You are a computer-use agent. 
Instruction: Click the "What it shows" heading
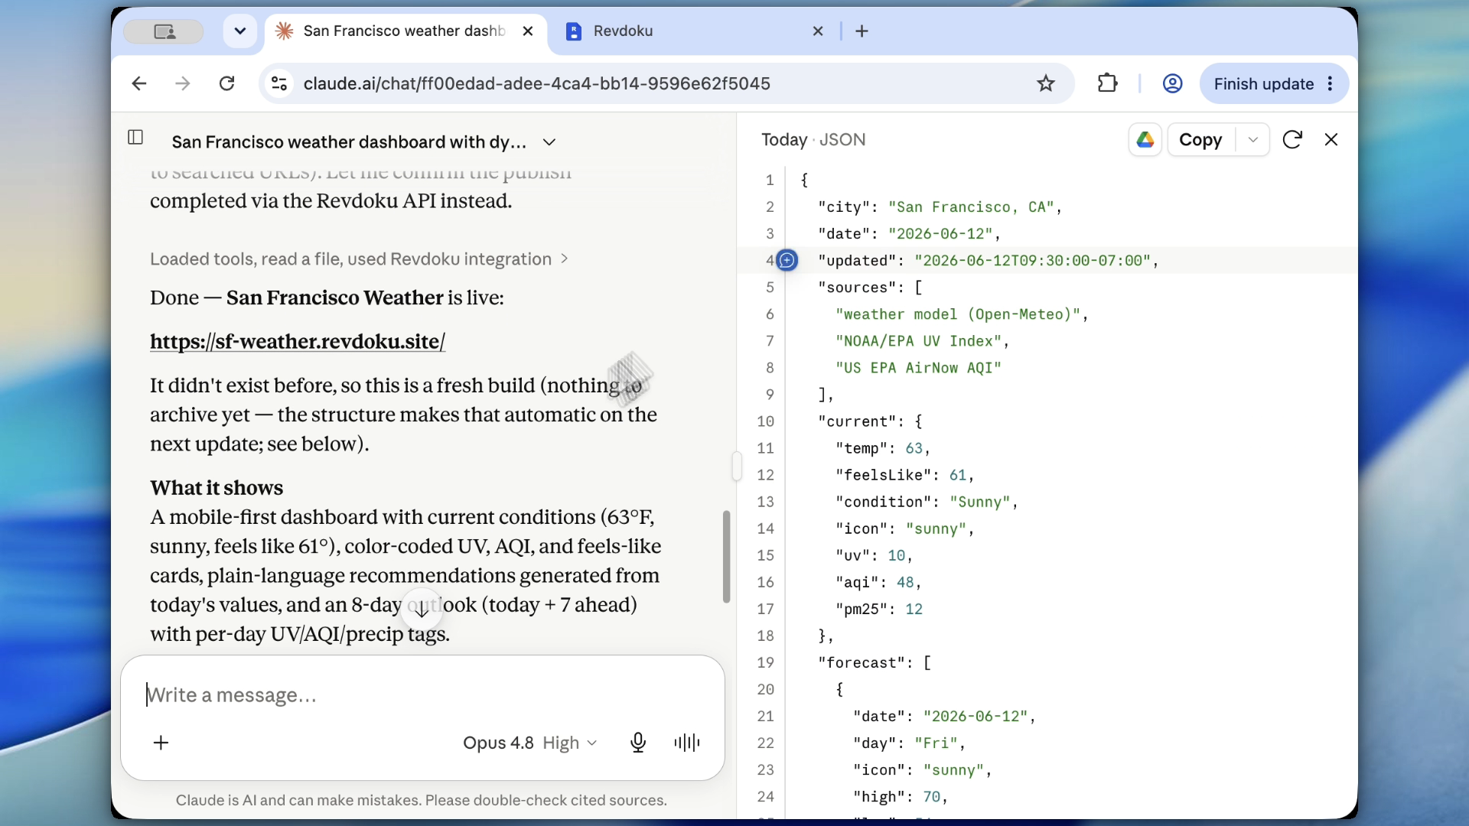point(217,488)
